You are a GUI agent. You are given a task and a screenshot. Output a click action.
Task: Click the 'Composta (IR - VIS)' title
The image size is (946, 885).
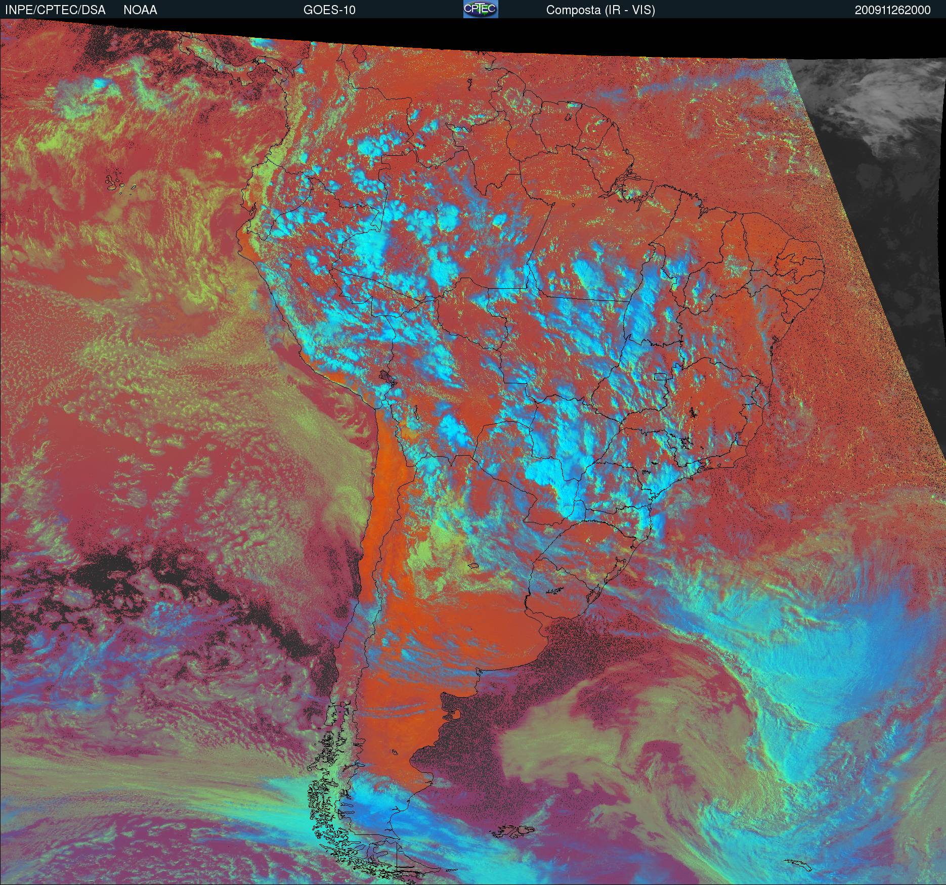pyautogui.click(x=600, y=10)
